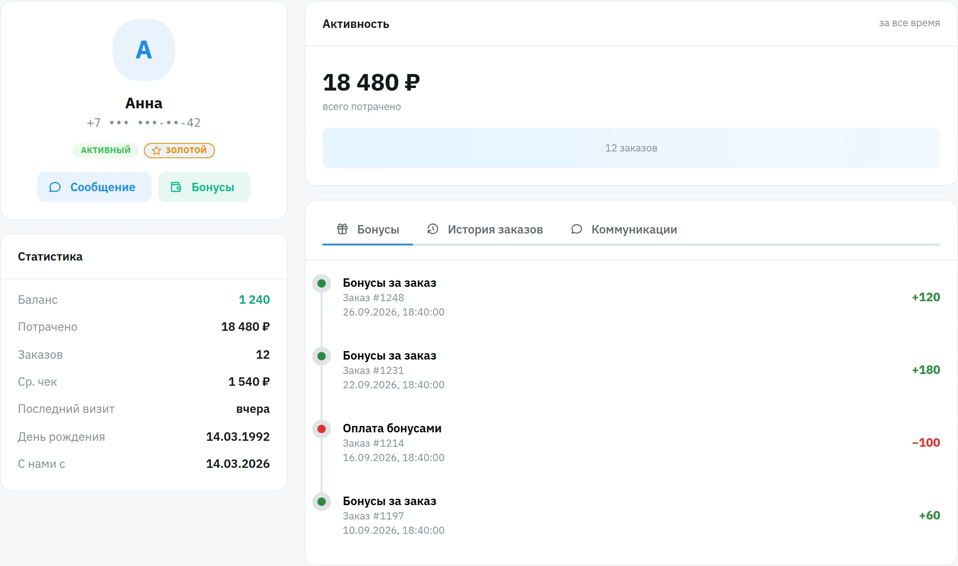
Task: Click Anna's avatar with letter A
Action: (x=144, y=50)
